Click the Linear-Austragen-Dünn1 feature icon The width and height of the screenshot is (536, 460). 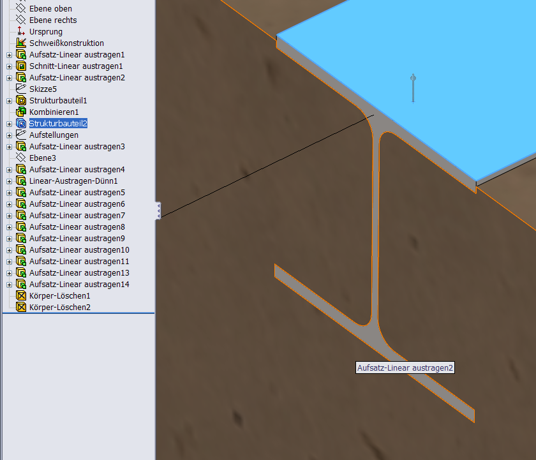click(21, 181)
